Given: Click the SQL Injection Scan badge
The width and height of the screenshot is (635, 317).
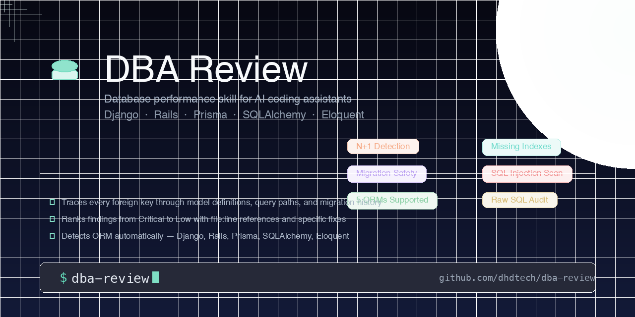Looking at the screenshot, I should click(527, 173).
